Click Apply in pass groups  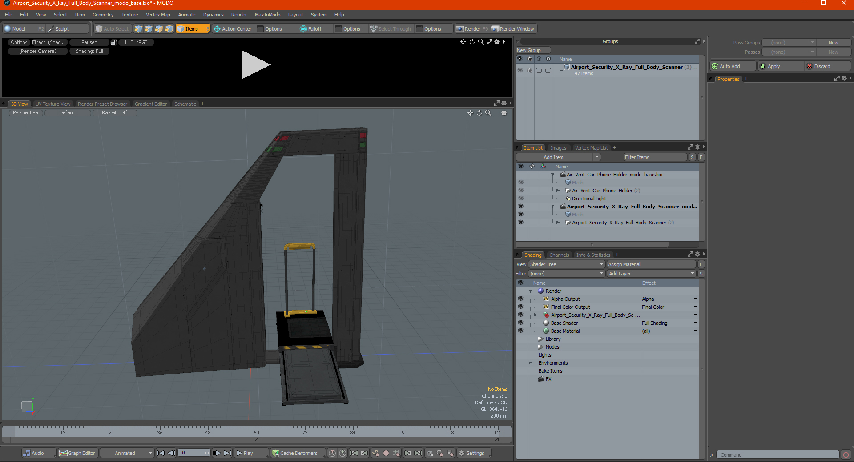click(781, 66)
